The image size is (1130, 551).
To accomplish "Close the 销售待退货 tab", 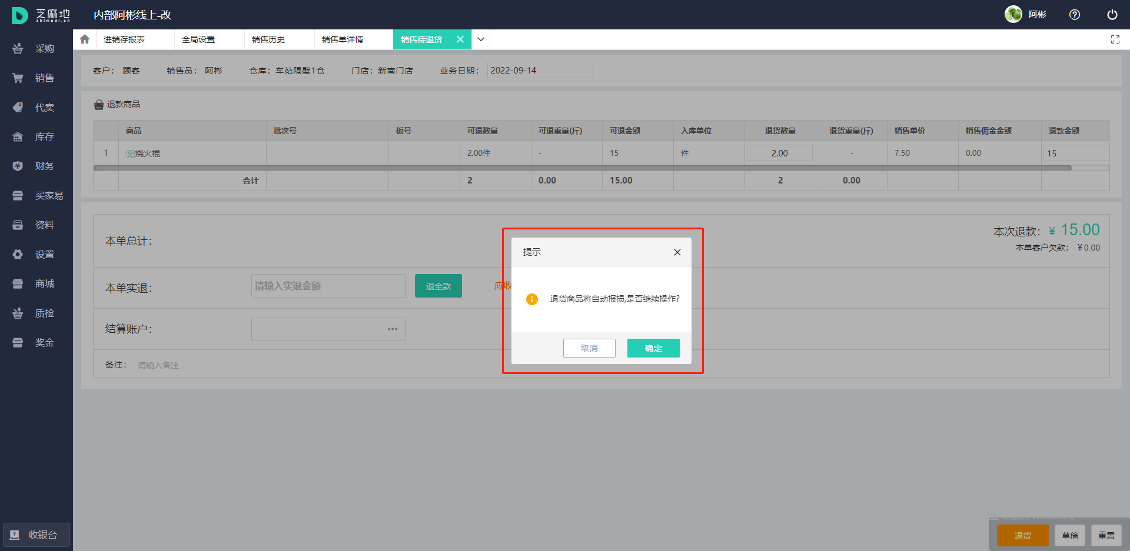I will click(x=460, y=39).
